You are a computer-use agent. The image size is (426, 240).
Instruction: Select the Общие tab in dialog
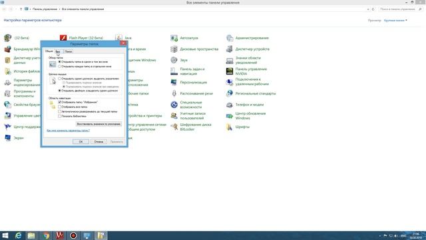(x=49, y=51)
